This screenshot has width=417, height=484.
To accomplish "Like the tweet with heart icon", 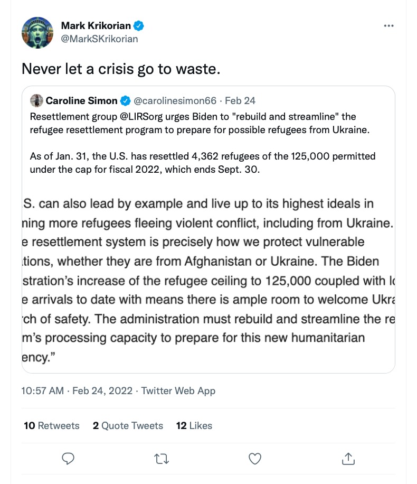I will tap(255, 458).
